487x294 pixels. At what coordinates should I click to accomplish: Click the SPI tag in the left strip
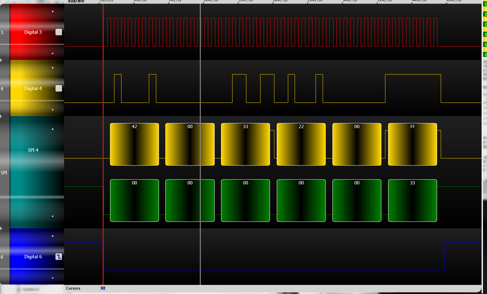pyautogui.click(x=4, y=173)
